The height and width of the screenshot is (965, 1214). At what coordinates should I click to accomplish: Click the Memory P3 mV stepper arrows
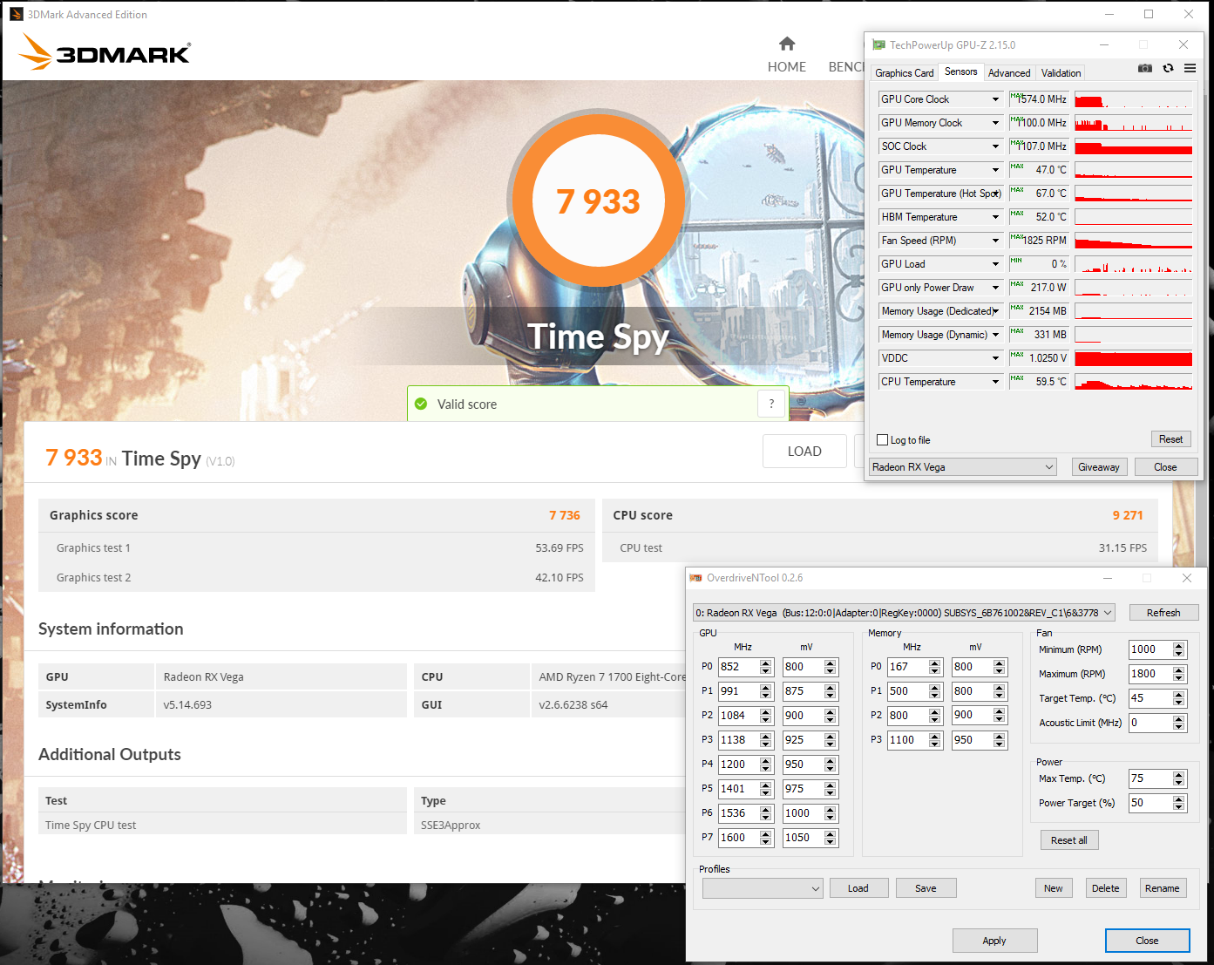click(1000, 740)
